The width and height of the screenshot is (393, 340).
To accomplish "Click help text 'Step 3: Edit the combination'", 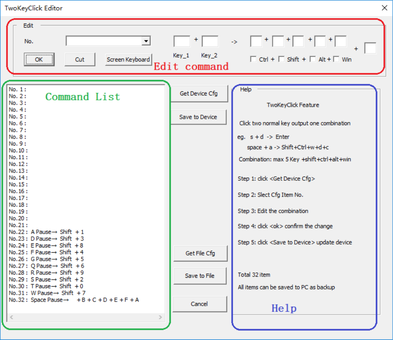I will [273, 211].
